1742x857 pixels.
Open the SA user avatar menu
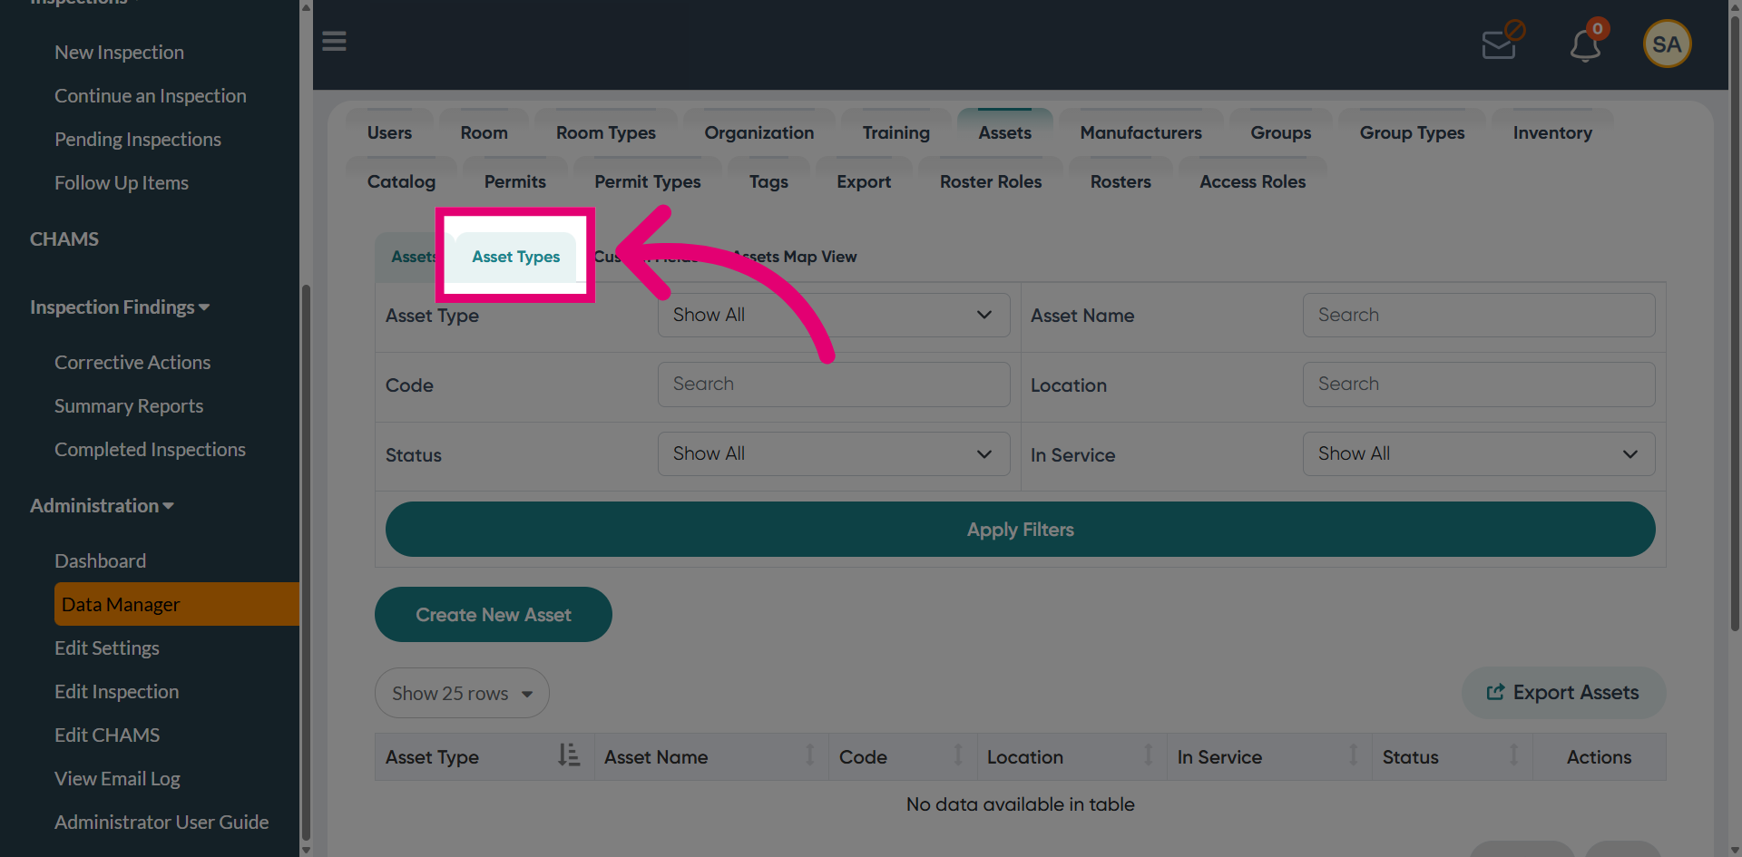(x=1667, y=44)
